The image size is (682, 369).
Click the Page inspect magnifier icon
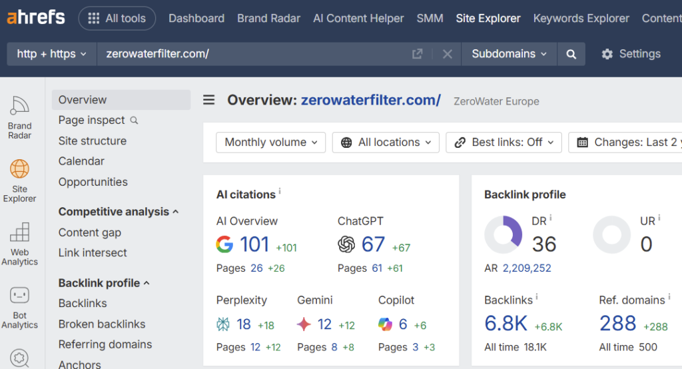pos(134,121)
